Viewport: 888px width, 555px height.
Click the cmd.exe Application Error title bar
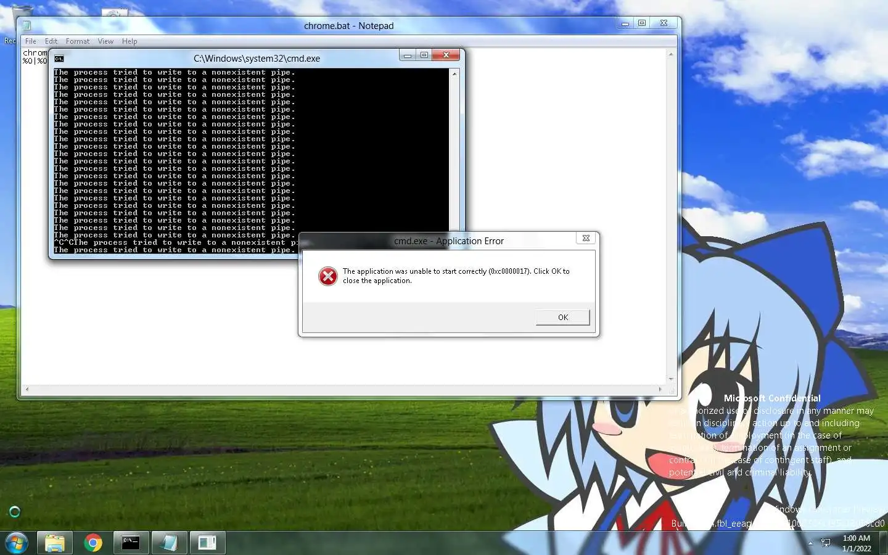(x=449, y=241)
